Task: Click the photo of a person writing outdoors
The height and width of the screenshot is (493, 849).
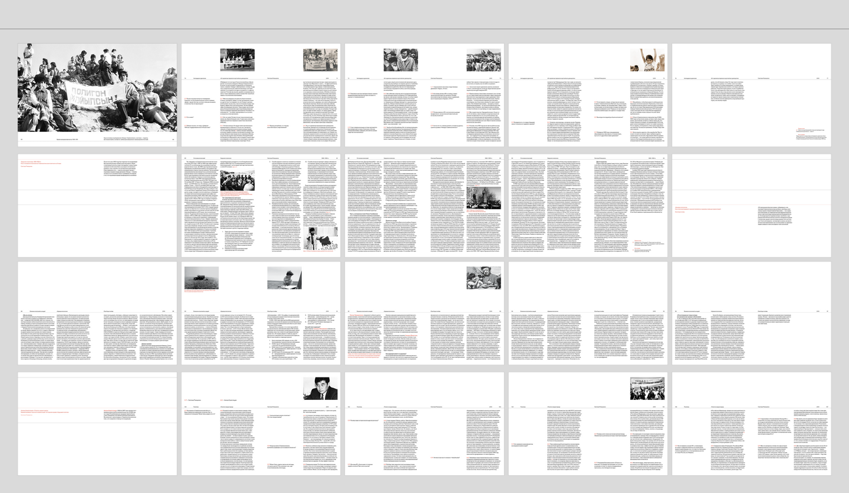Action: (x=284, y=278)
